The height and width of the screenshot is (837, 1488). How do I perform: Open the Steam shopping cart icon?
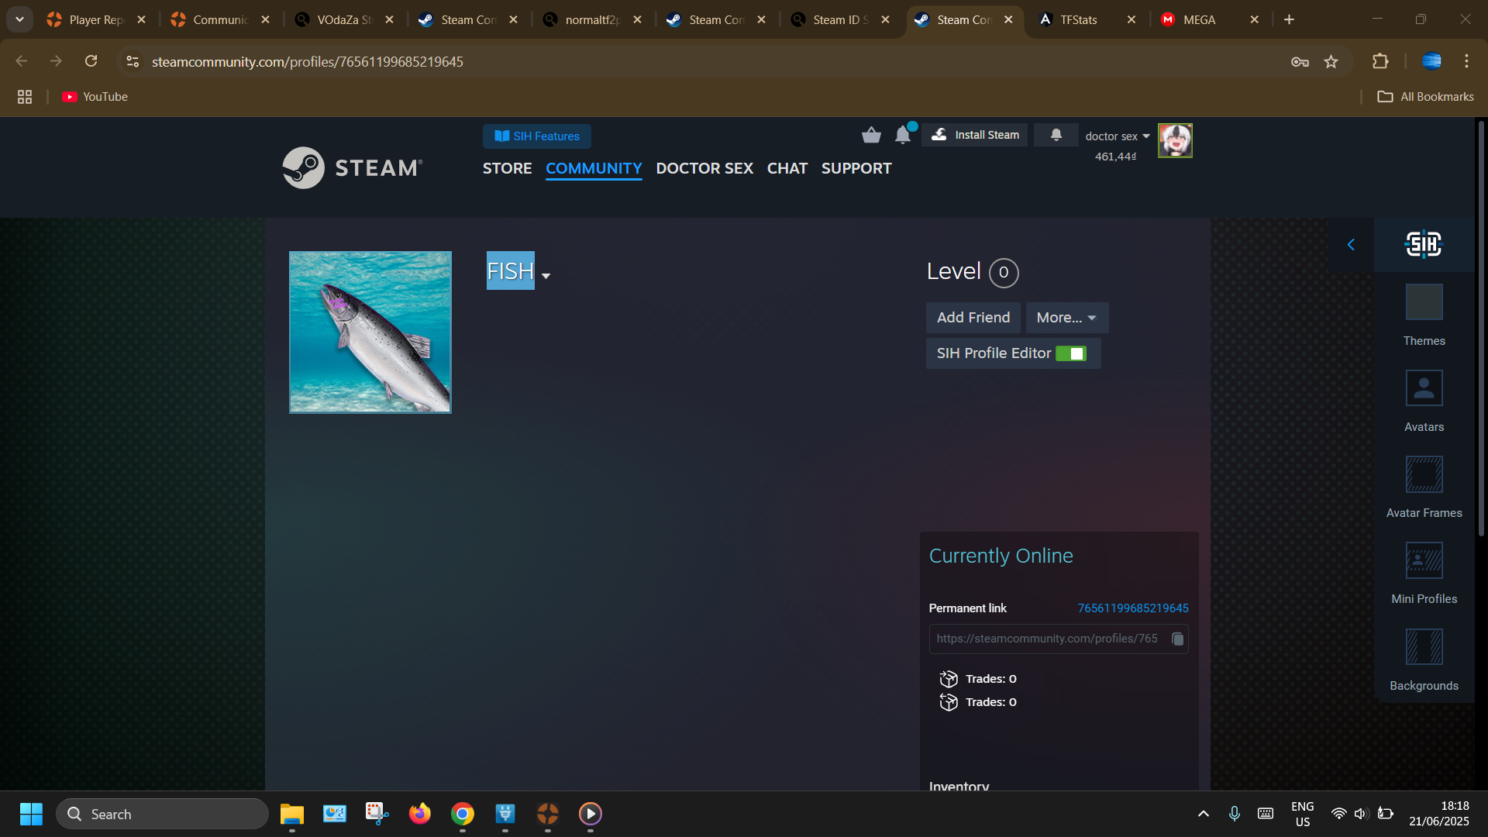pyautogui.click(x=871, y=136)
